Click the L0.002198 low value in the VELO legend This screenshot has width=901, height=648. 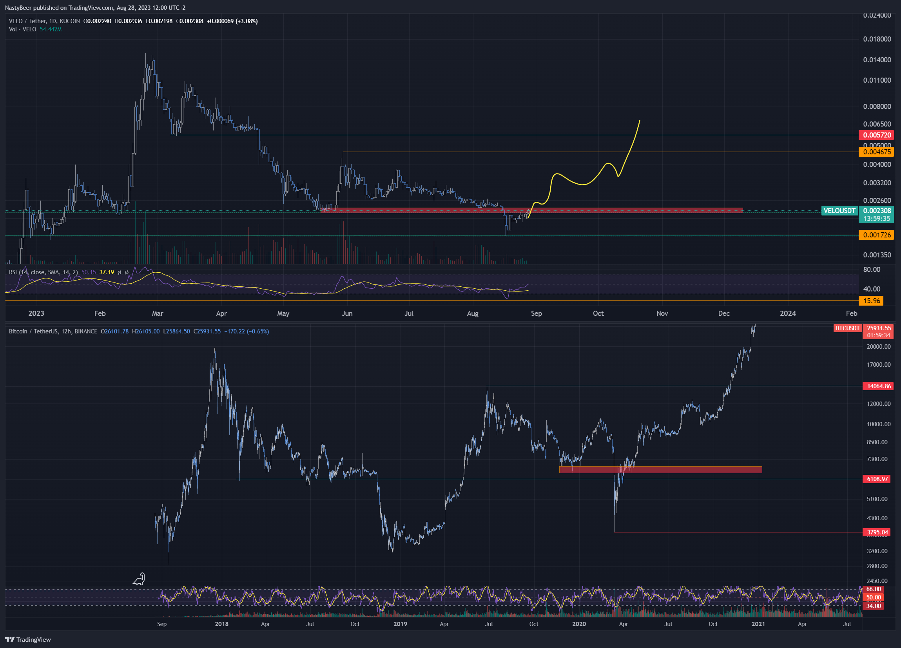159,21
